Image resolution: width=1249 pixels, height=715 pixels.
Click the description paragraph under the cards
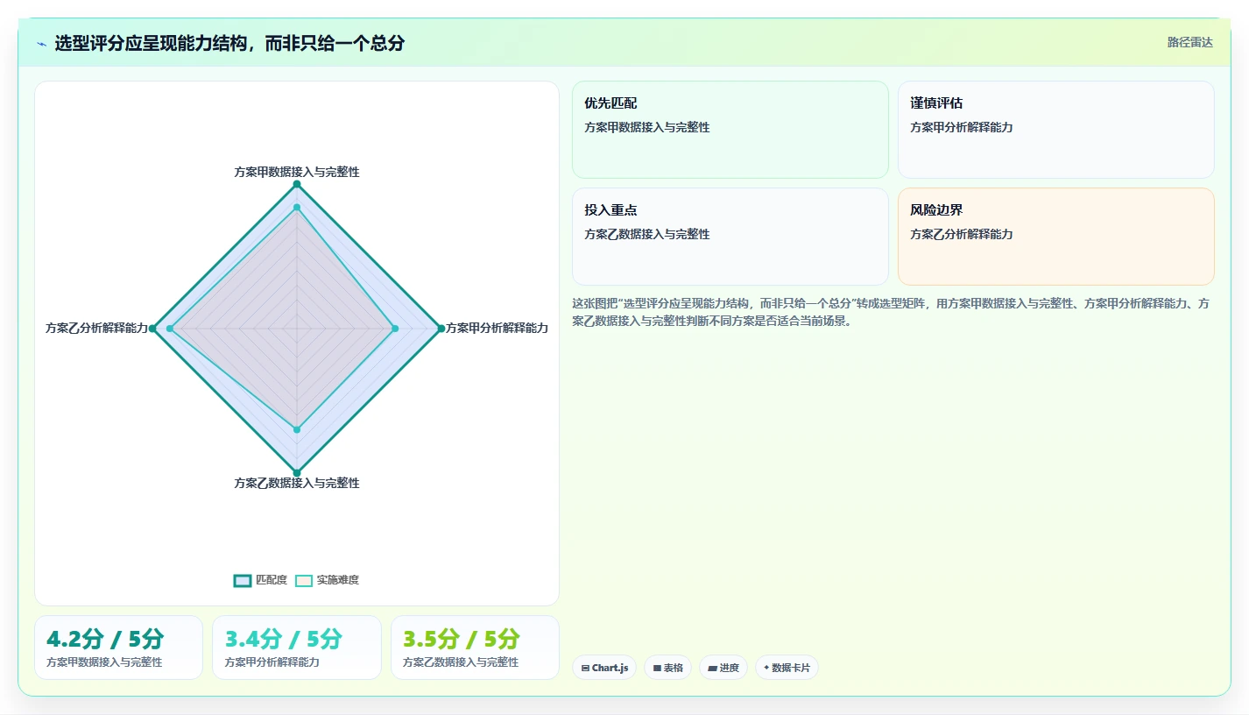click(x=892, y=312)
